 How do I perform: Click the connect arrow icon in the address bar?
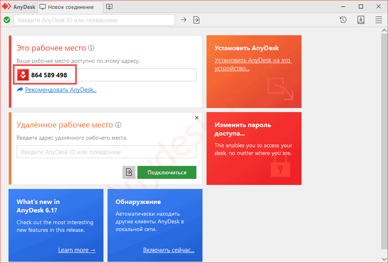point(183,20)
